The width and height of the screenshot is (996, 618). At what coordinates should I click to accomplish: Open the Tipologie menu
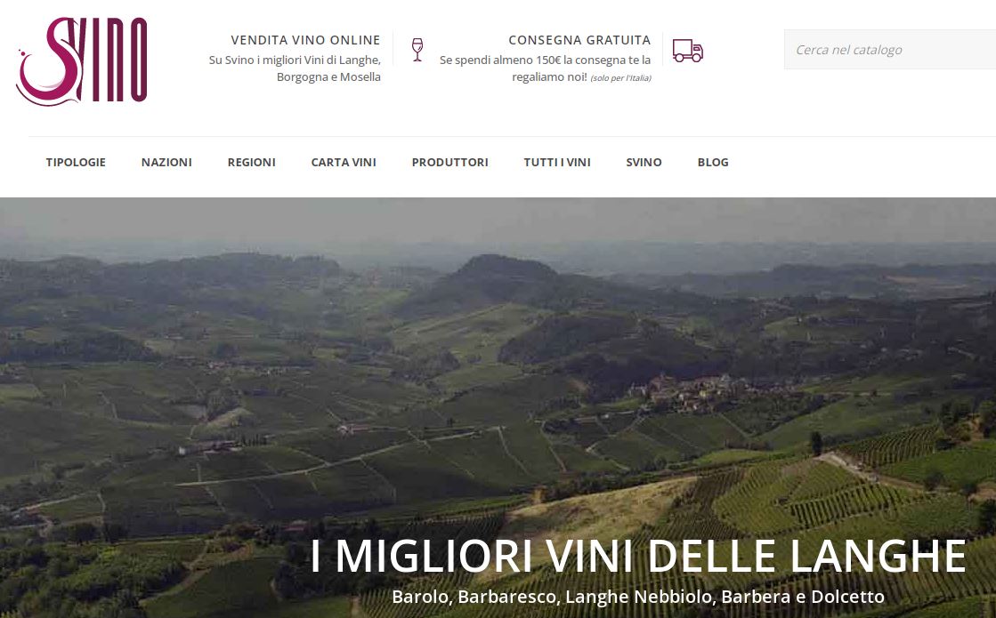tap(76, 163)
